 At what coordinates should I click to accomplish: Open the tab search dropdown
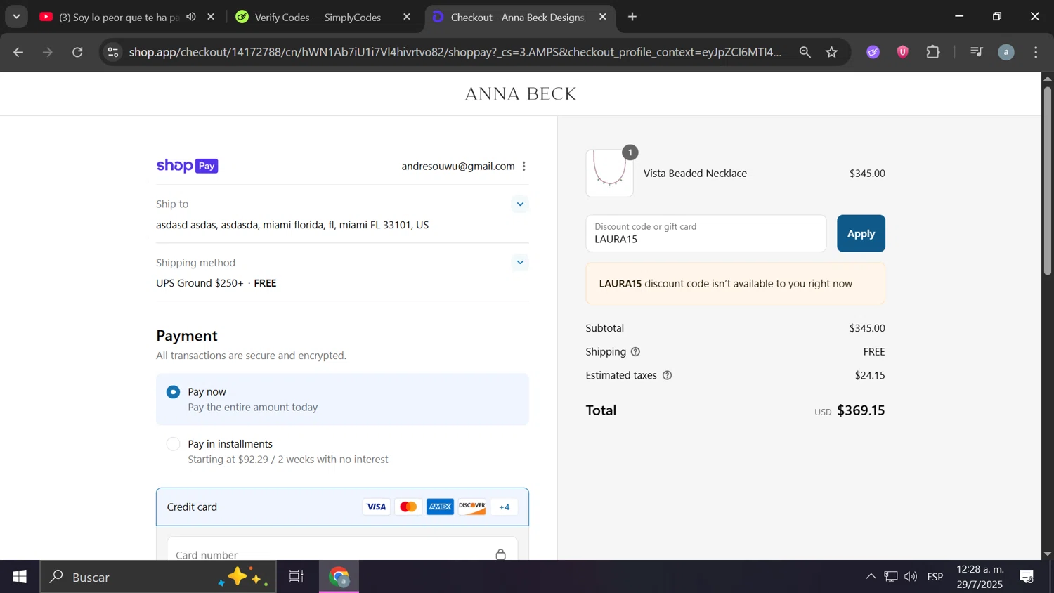pos(16,16)
